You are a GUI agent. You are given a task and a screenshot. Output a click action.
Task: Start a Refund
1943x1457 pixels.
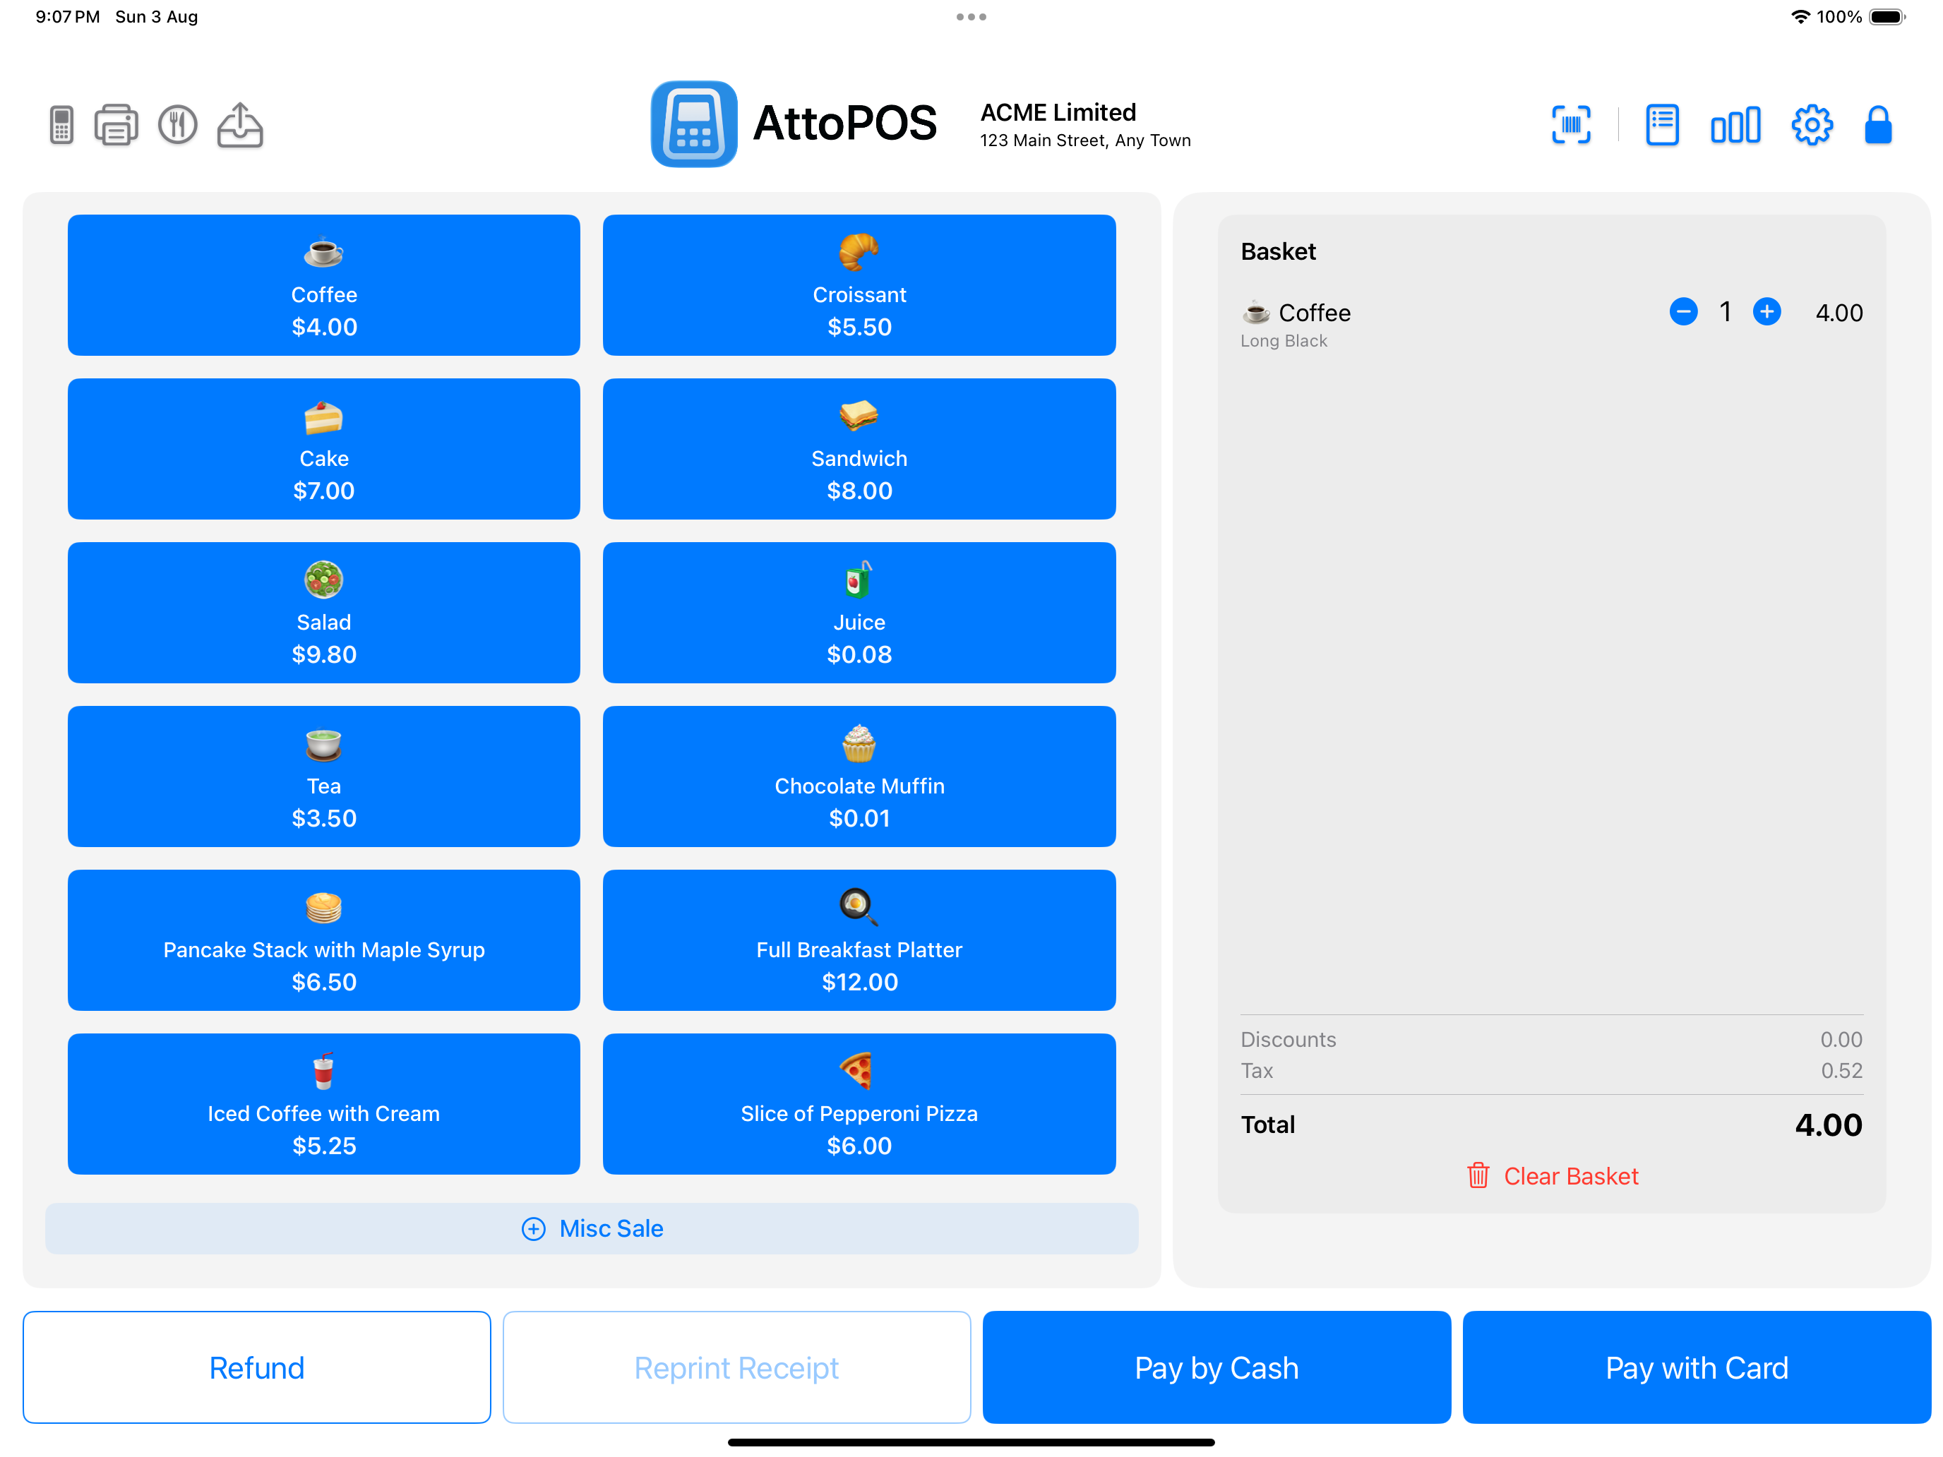[x=256, y=1367]
